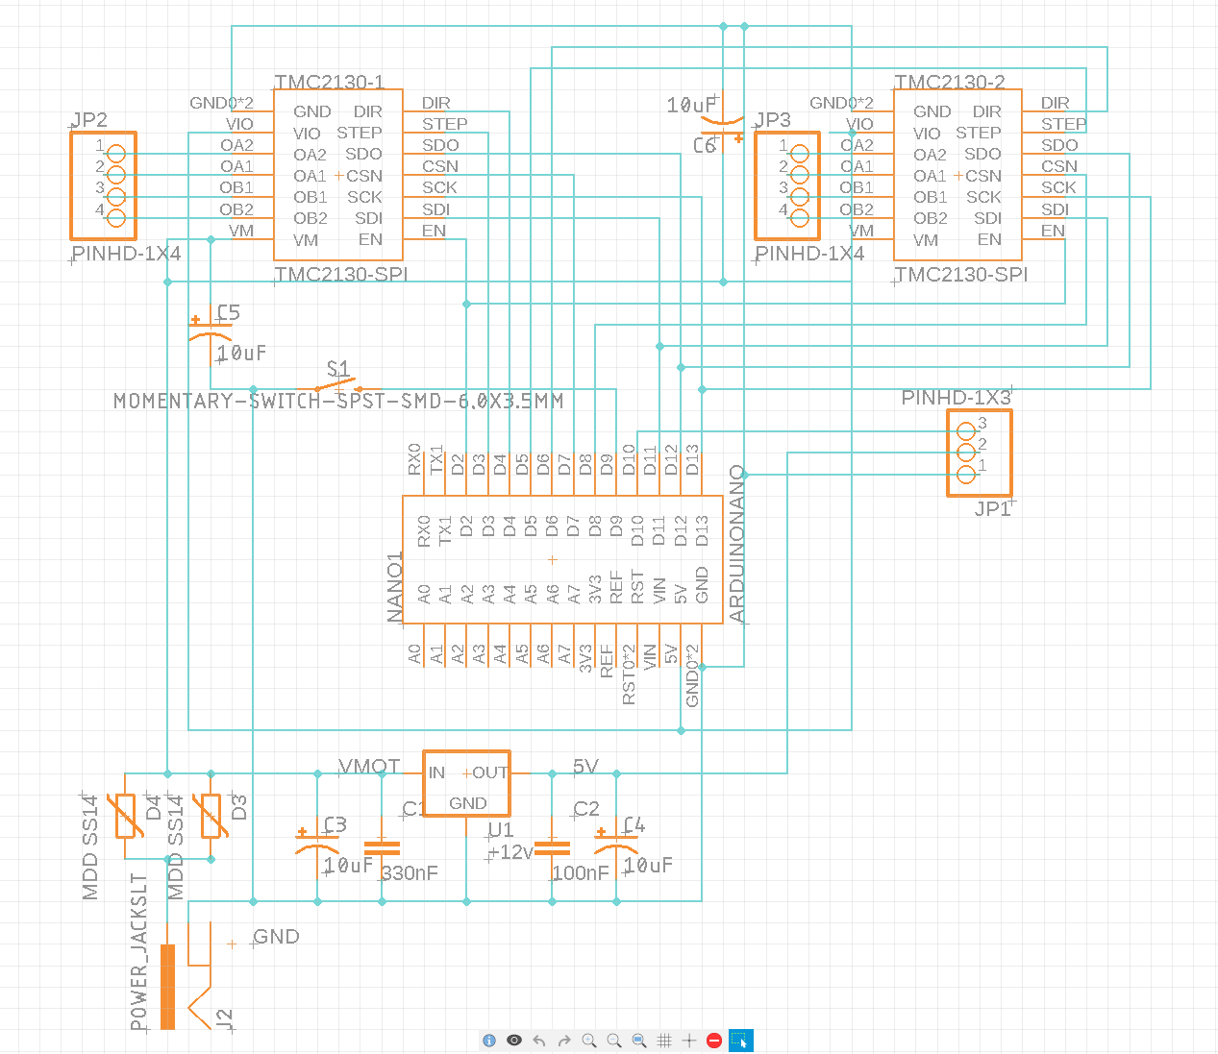Viewport: 1218px width, 1054px height.
Task: Activate the Zoom to Fit icon
Action: [639, 1041]
